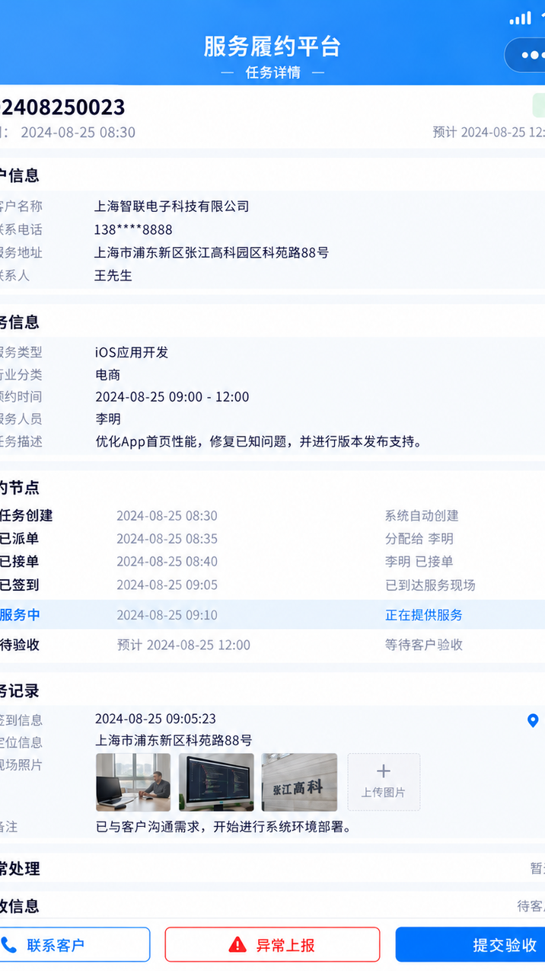This screenshot has width=545, height=971.
Task: Click the 异常上报 button
Action: [x=272, y=945]
